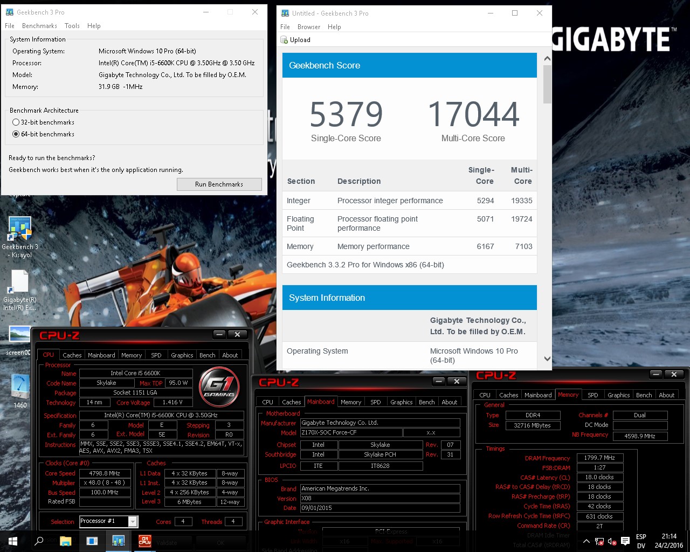
Task: Select the Gigabyte(R) Intel(R) desktop file icon
Action: [20, 290]
